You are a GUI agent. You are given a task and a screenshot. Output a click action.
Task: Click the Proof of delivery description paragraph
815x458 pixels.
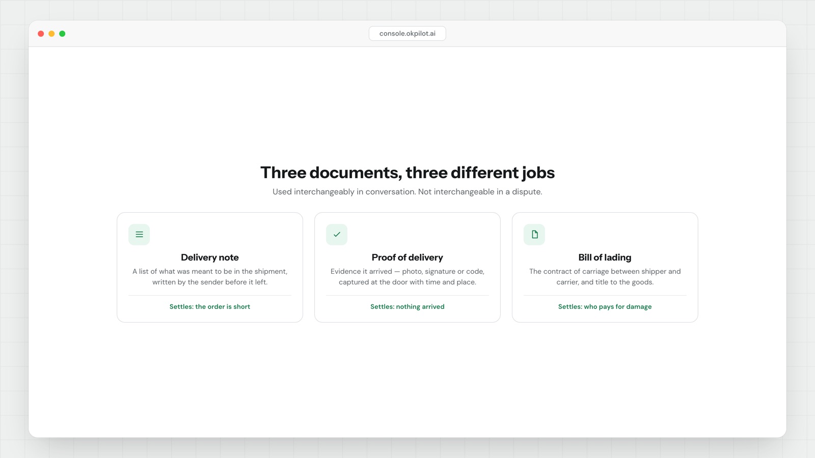click(x=407, y=277)
